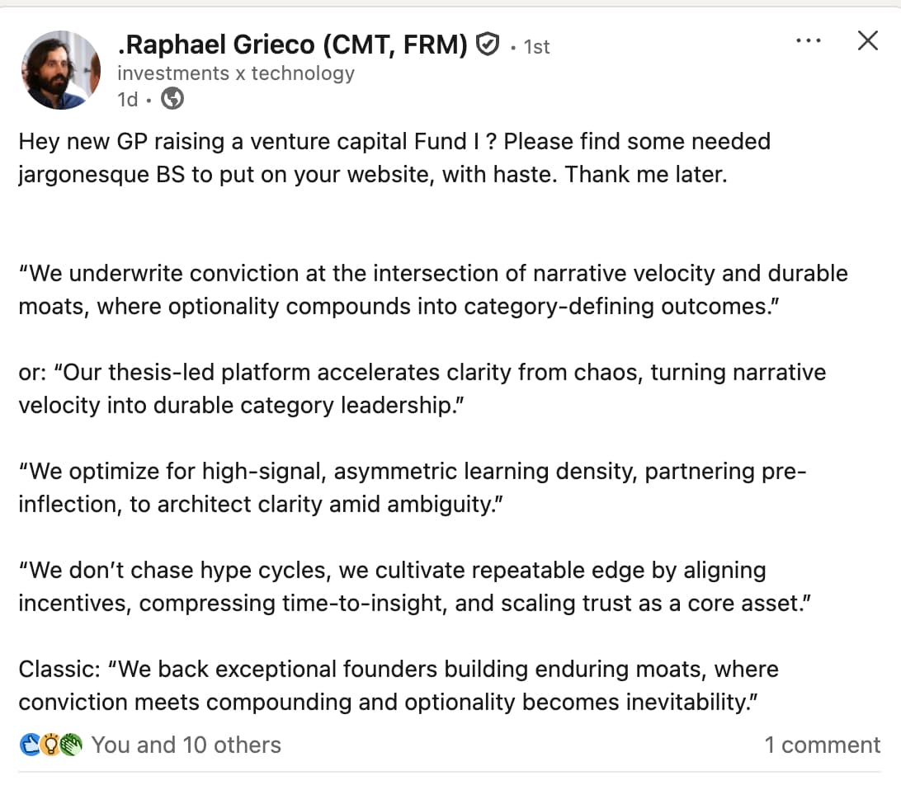Open Raphael Grieco's profile photo
This screenshot has height=785, width=901.
62,71
